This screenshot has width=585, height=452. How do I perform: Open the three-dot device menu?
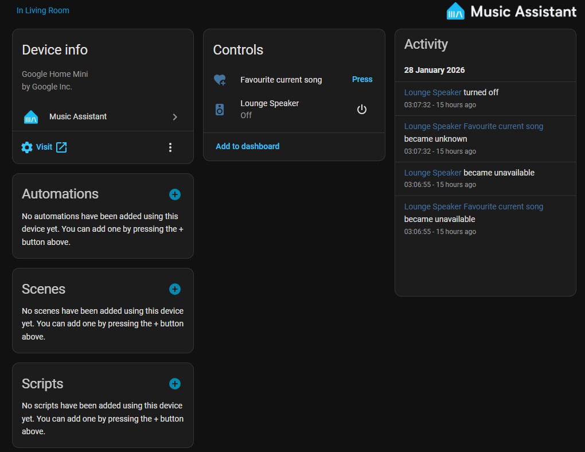tap(170, 147)
